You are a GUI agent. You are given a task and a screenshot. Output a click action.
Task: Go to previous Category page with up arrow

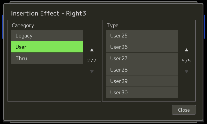(92, 50)
